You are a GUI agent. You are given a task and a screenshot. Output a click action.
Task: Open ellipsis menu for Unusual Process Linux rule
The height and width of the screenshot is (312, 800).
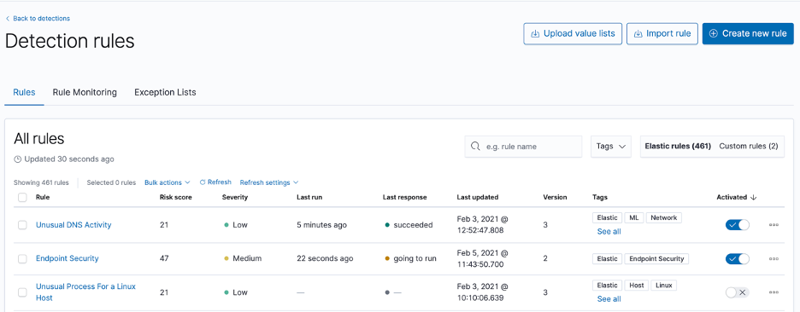pos(774,292)
